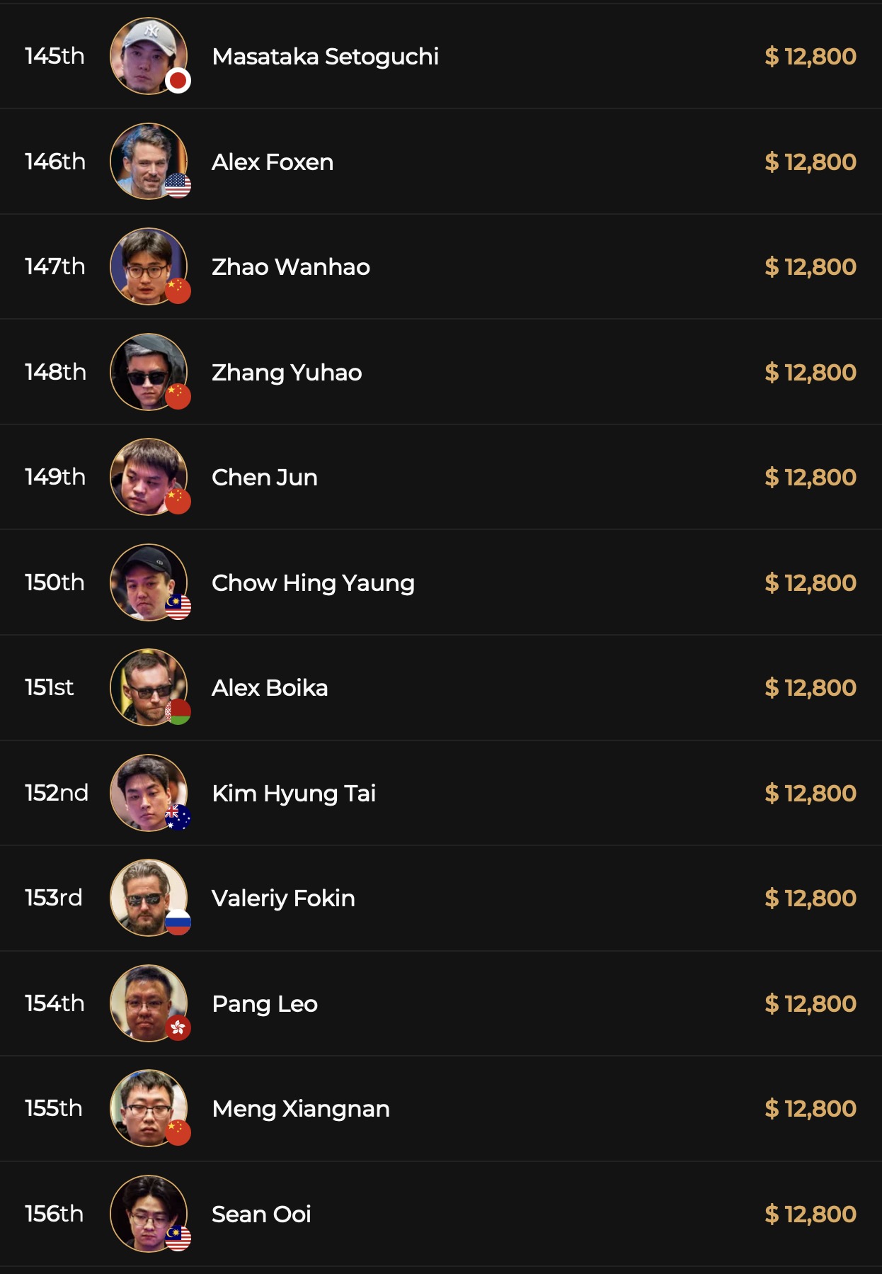Click the Malaysia flag on Sean Ooi's avatar
This screenshot has width=882, height=1274.
(x=178, y=1238)
